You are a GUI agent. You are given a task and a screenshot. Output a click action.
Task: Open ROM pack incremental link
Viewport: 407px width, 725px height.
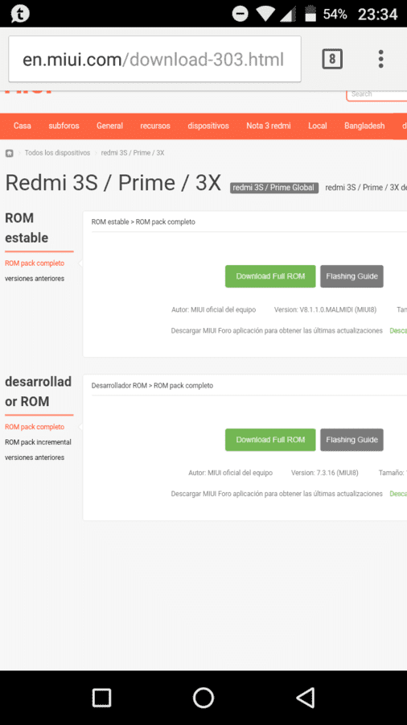pyautogui.click(x=38, y=442)
